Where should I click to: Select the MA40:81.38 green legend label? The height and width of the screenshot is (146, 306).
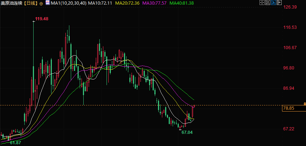[182, 3]
